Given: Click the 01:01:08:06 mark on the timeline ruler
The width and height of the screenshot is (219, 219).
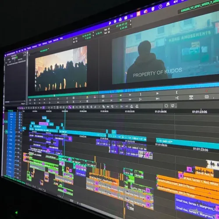Looking at the screenshot, I should coord(161,111).
